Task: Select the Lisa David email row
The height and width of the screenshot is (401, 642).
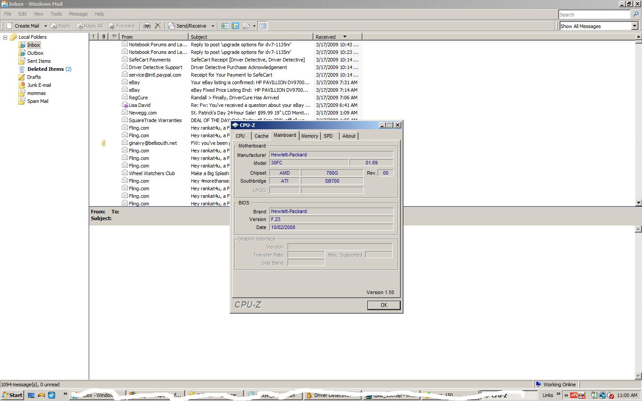Action: tap(226, 105)
